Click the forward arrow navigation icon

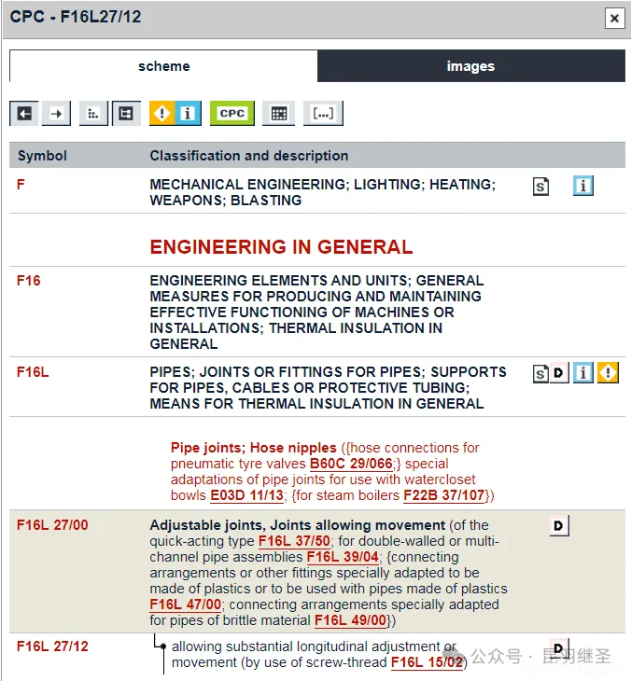[x=57, y=114]
